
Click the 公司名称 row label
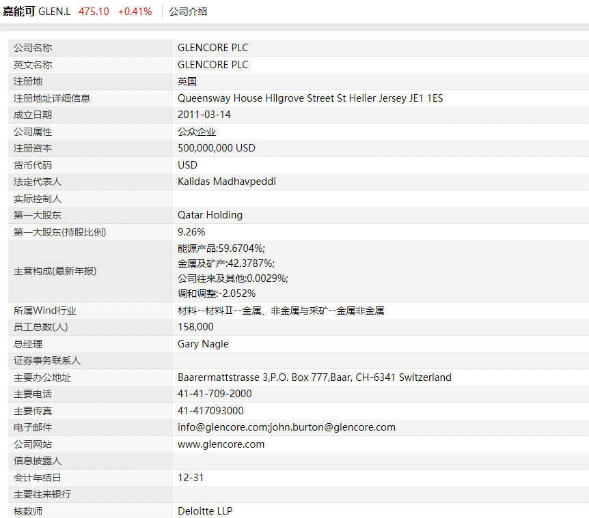click(33, 48)
